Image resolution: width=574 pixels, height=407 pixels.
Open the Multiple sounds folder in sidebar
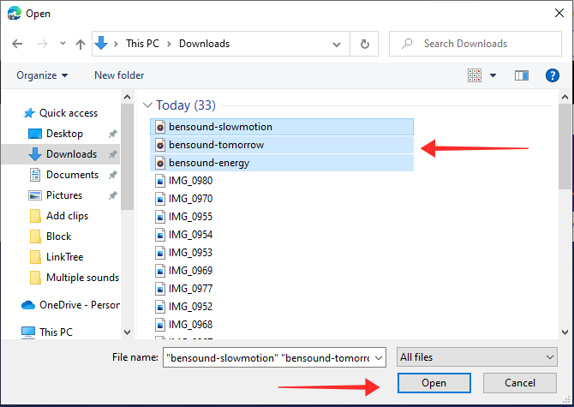click(81, 278)
